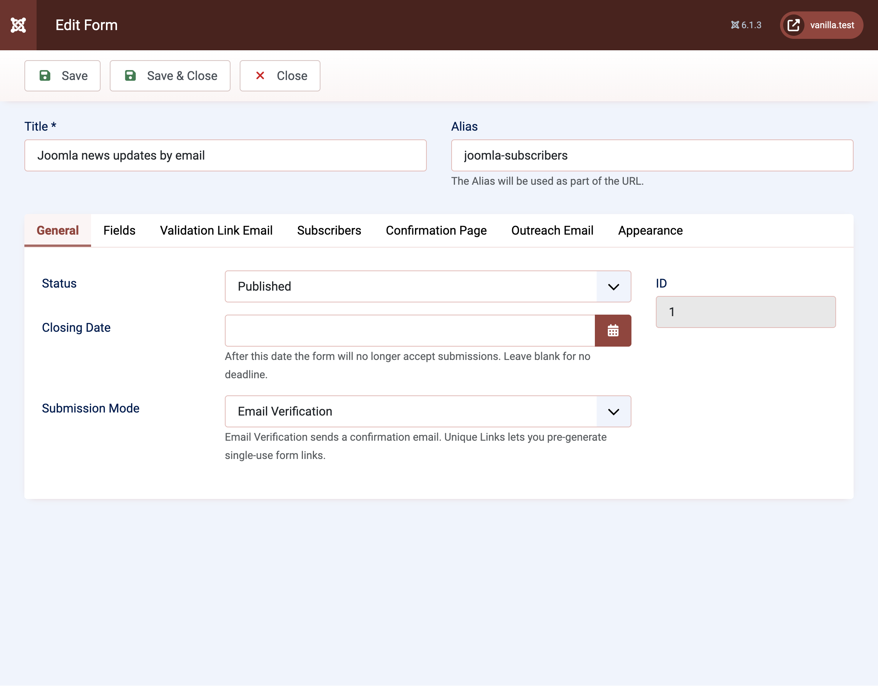The width and height of the screenshot is (878, 686).
Task: Click the Status label
Action: tap(59, 283)
